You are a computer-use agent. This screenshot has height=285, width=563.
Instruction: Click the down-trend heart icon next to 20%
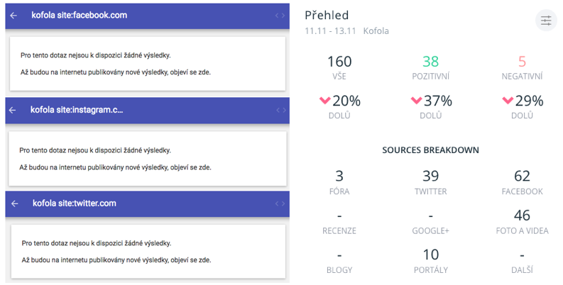(326, 101)
